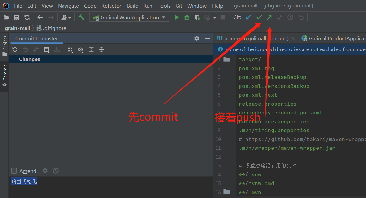Viewport: 366px width, 198px height.
Task: Open commit panel gear options
Action: [x=197, y=39]
